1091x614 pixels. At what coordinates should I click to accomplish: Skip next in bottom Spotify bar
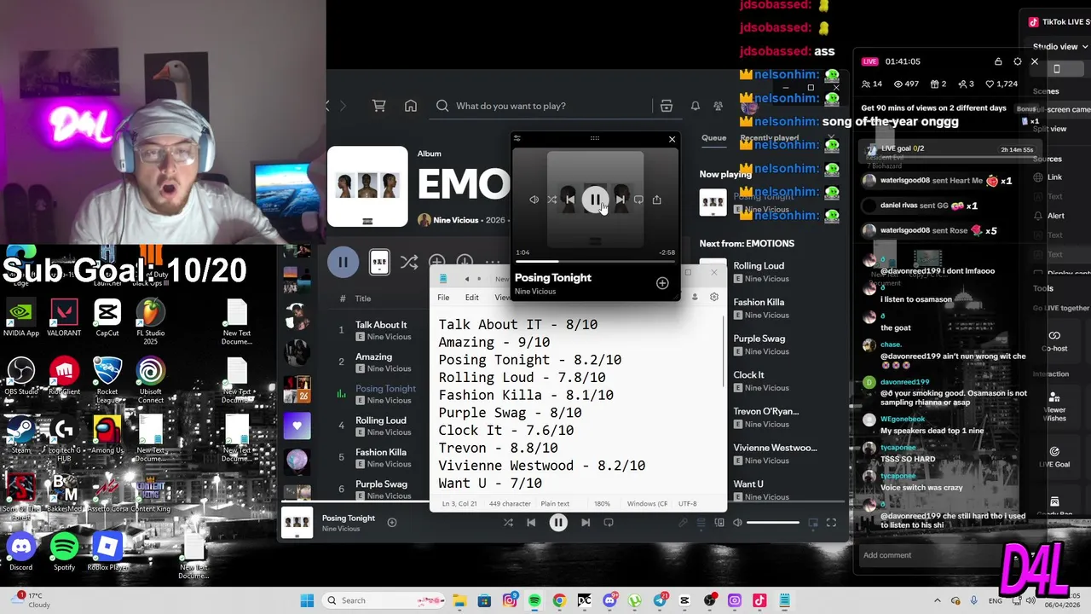586,523
